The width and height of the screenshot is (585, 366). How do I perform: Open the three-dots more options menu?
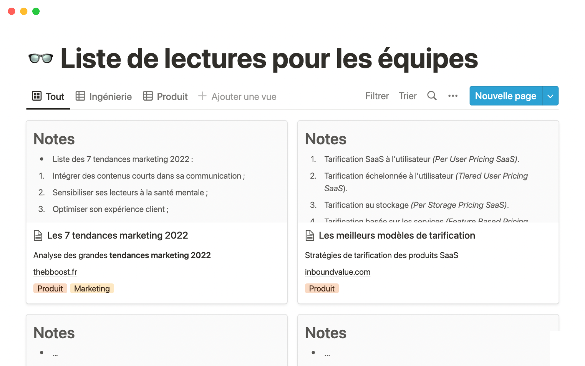453,96
